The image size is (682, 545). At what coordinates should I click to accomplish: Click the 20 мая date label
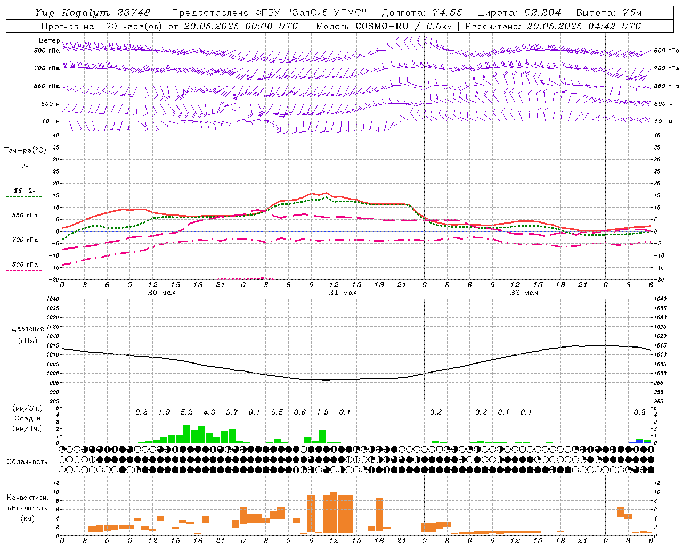pos(161,293)
